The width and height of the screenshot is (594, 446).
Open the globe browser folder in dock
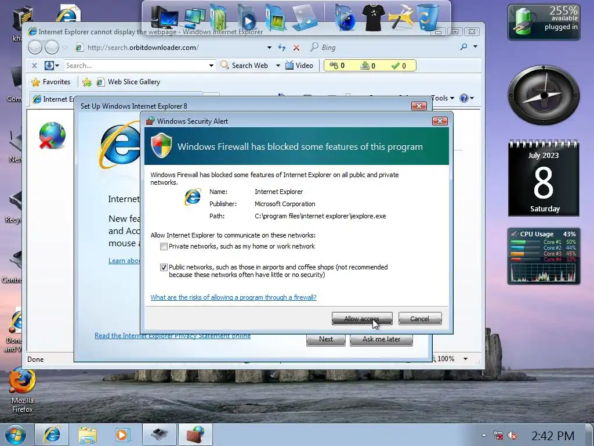click(x=345, y=17)
